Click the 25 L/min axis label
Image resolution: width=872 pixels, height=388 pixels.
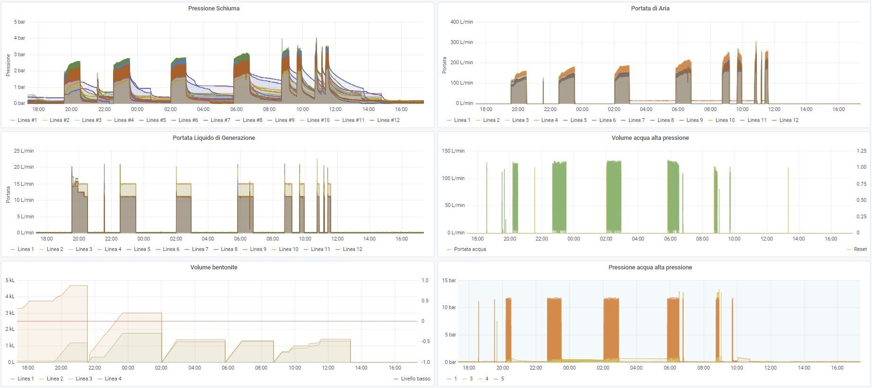(x=24, y=151)
